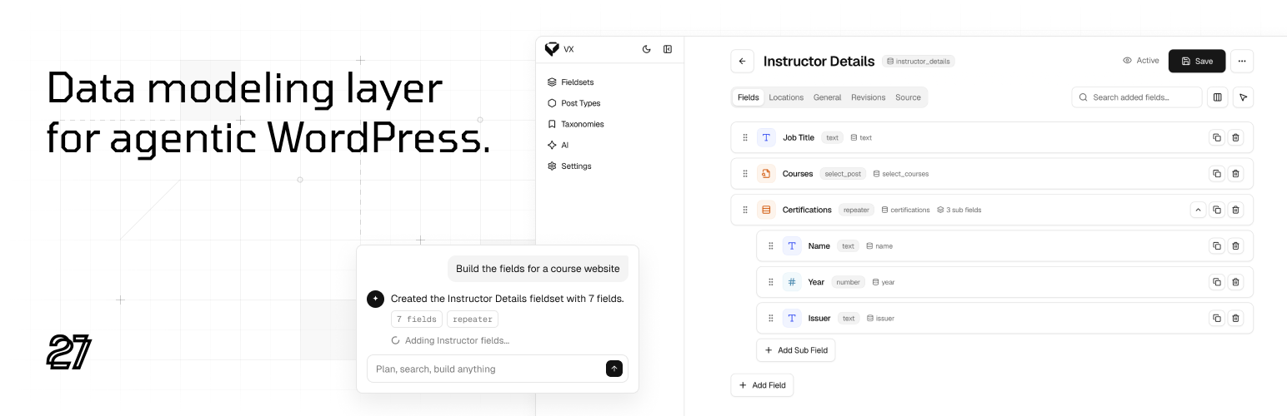Image resolution: width=1287 pixels, height=416 pixels.
Task: Open the Revisions tab
Action: click(868, 97)
